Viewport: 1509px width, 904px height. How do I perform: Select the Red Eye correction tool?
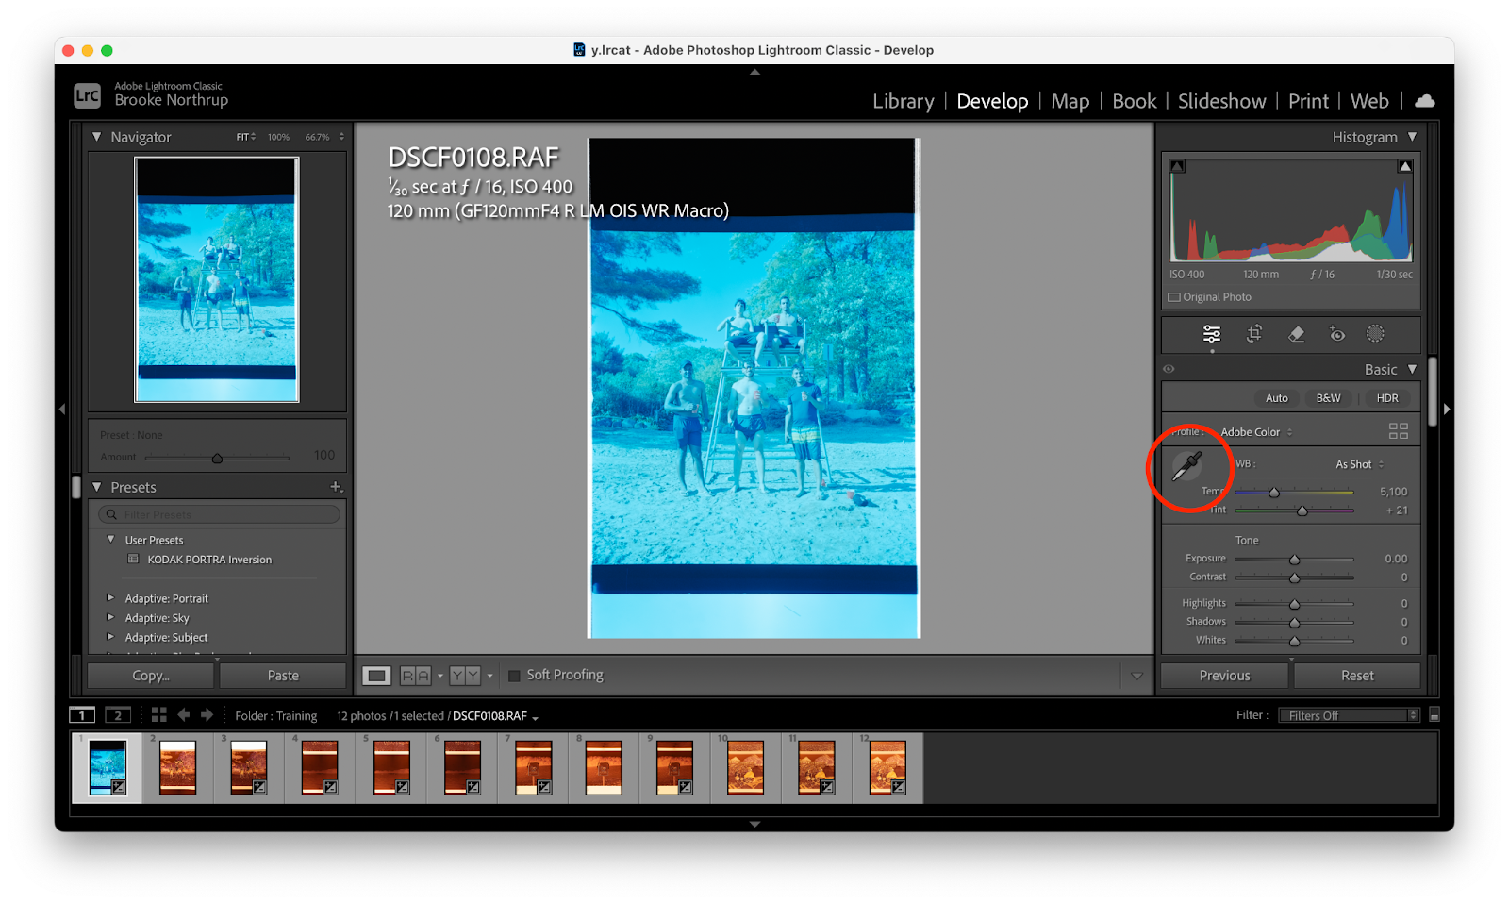pos(1336,334)
